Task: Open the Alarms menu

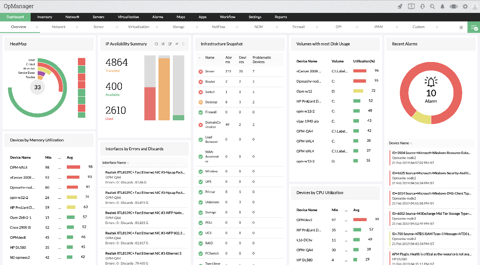Action: (158, 17)
